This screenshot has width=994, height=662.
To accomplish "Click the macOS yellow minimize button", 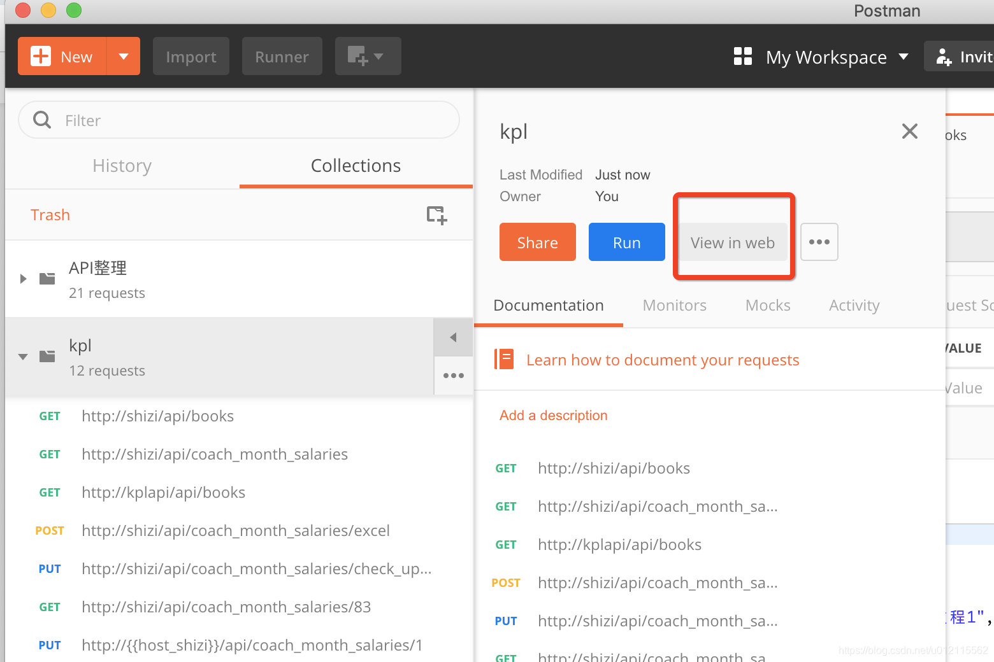I will 48,10.
